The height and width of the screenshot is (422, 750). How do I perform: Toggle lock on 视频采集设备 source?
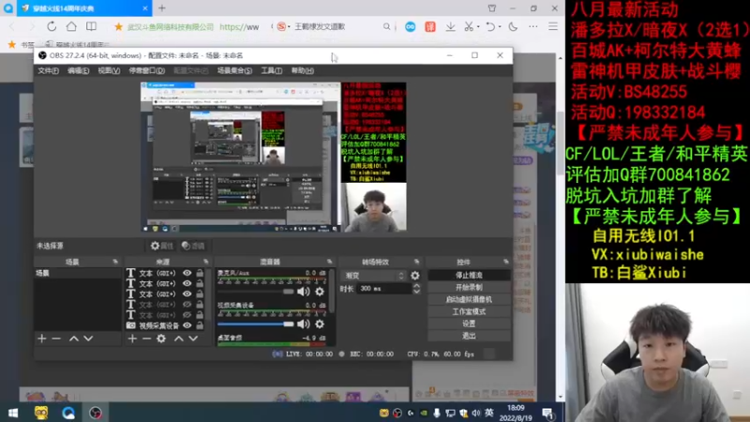200,325
